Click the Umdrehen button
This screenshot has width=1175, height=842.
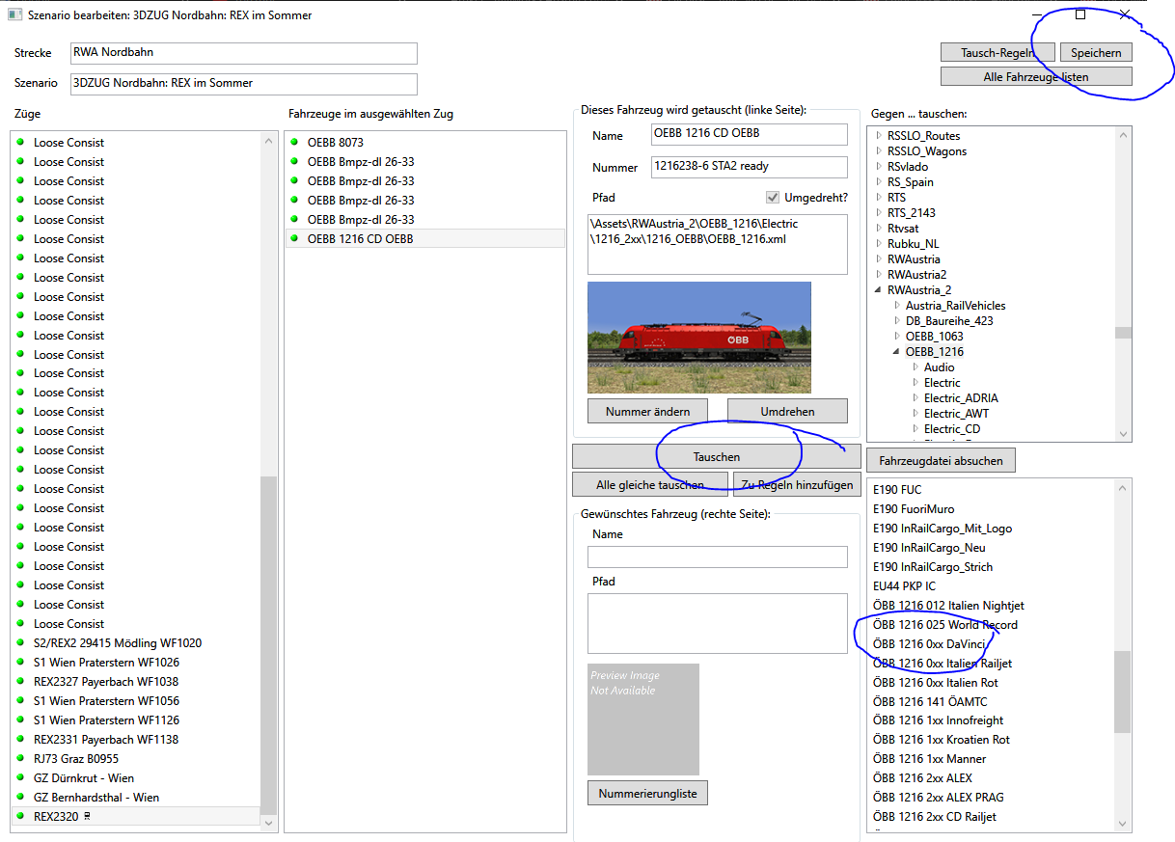[x=787, y=411]
